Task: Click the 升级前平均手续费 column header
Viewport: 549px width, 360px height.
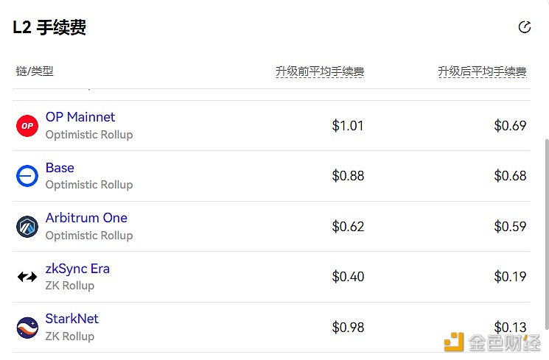Action: [320, 71]
